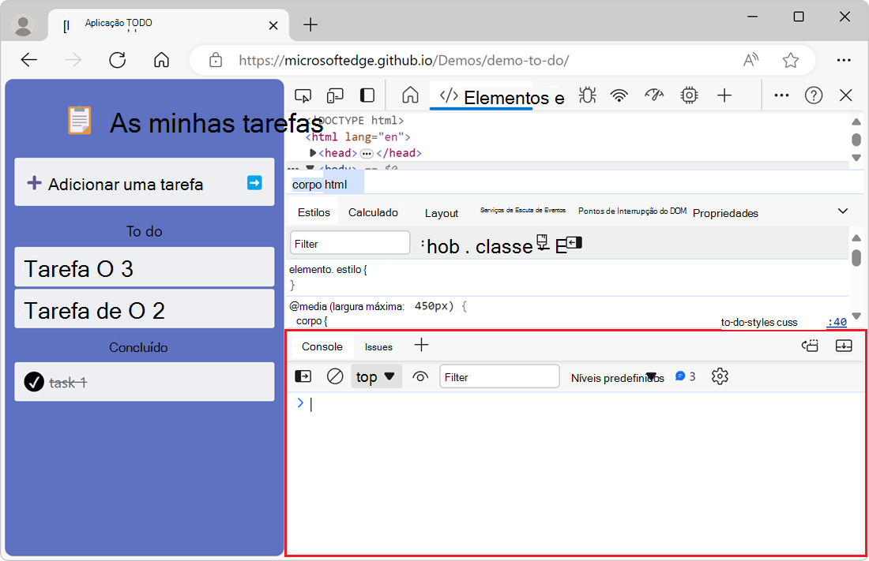Add page to favorites with the star icon
The image size is (869, 561).
(x=789, y=60)
